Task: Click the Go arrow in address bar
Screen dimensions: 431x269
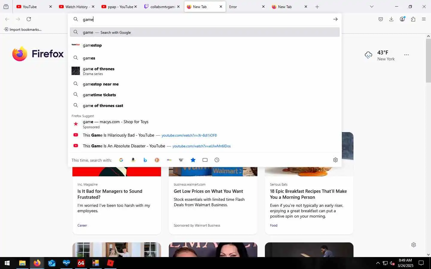Action: (336, 19)
